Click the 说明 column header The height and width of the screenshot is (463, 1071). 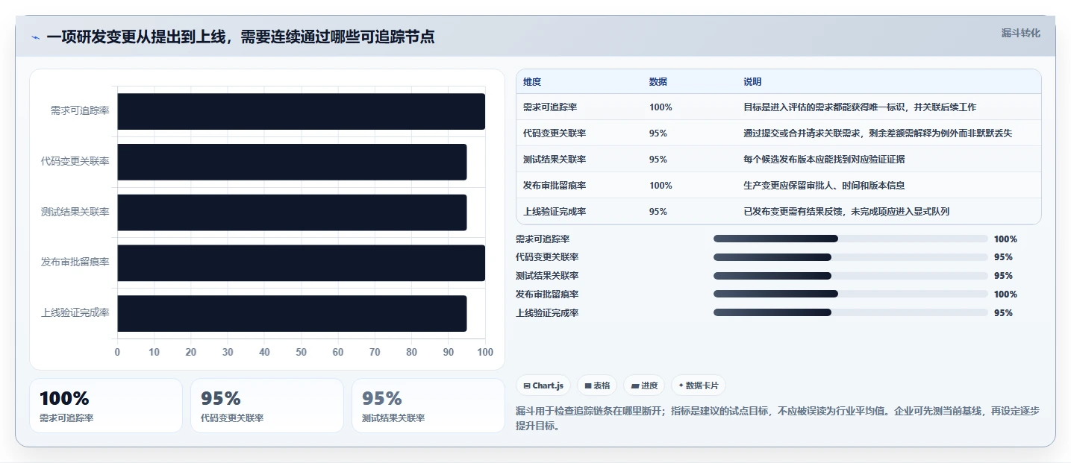click(x=752, y=81)
